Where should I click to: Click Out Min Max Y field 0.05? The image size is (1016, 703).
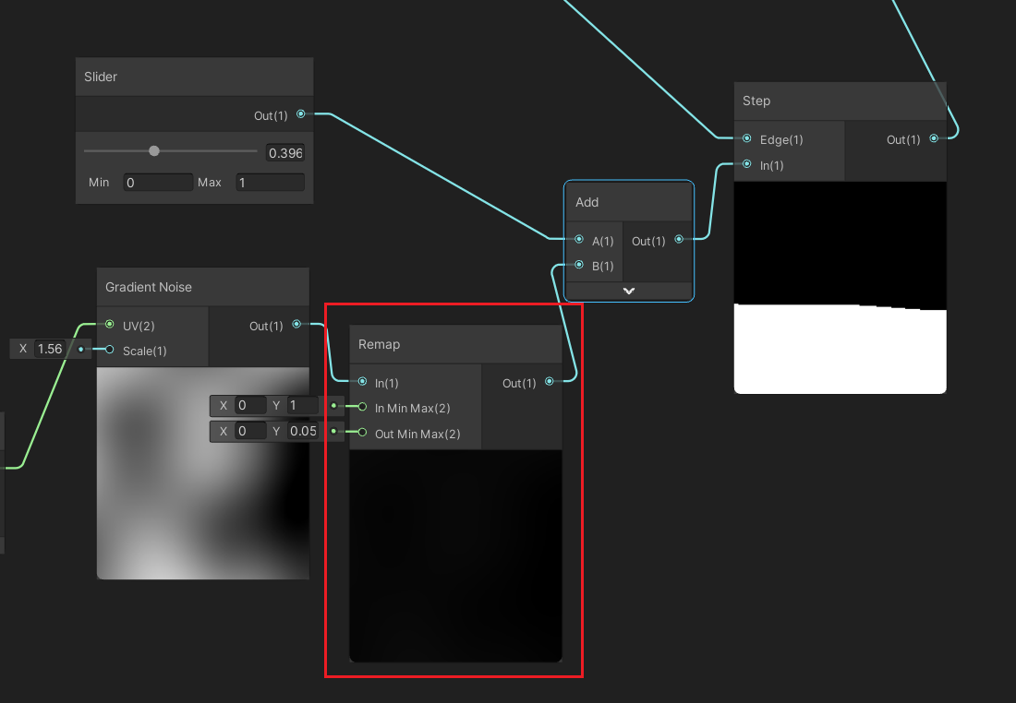coord(303,431)
